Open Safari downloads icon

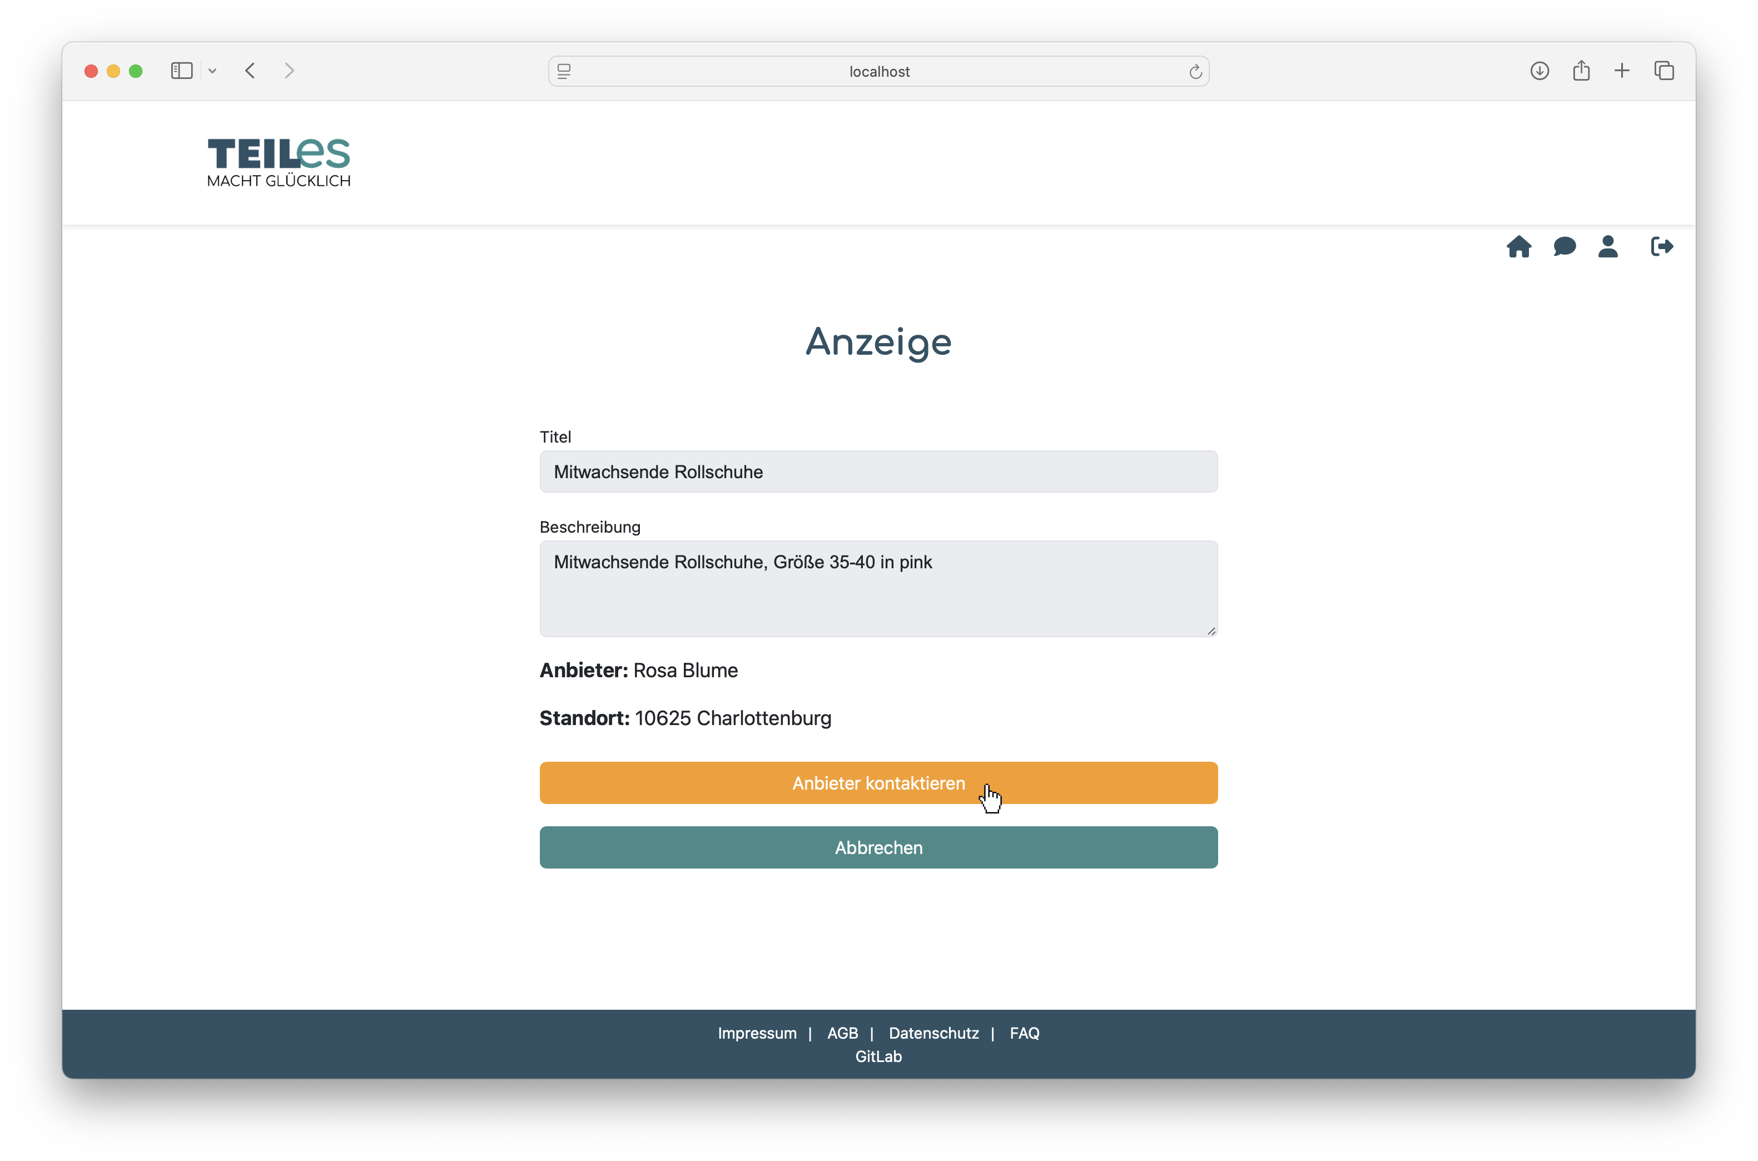1540,71
